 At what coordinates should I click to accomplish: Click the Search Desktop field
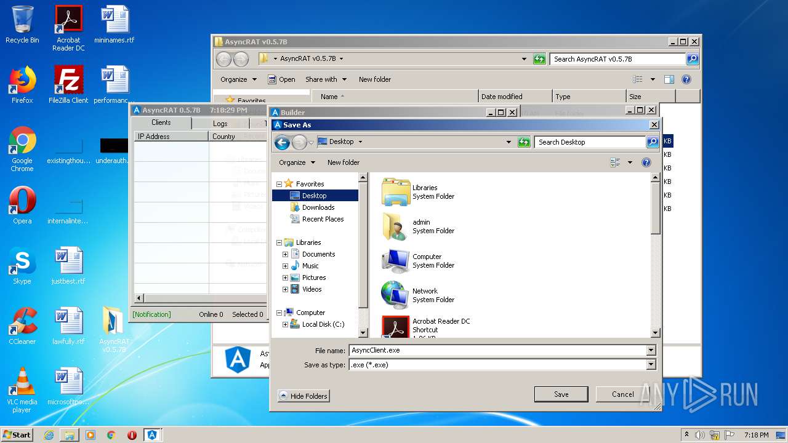590,142
